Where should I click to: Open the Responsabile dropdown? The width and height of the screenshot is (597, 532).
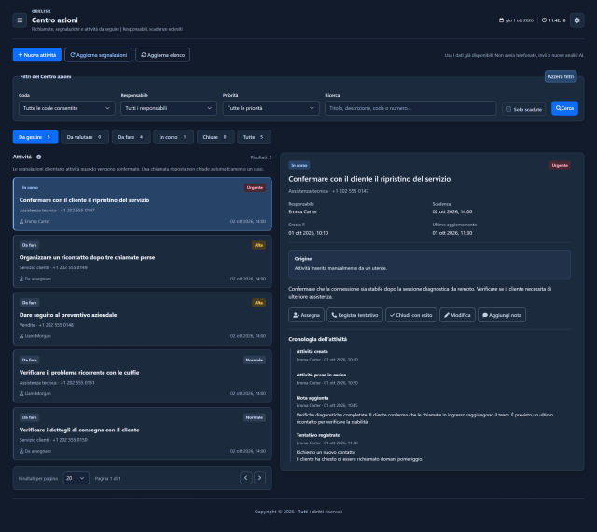pos(169,108)
